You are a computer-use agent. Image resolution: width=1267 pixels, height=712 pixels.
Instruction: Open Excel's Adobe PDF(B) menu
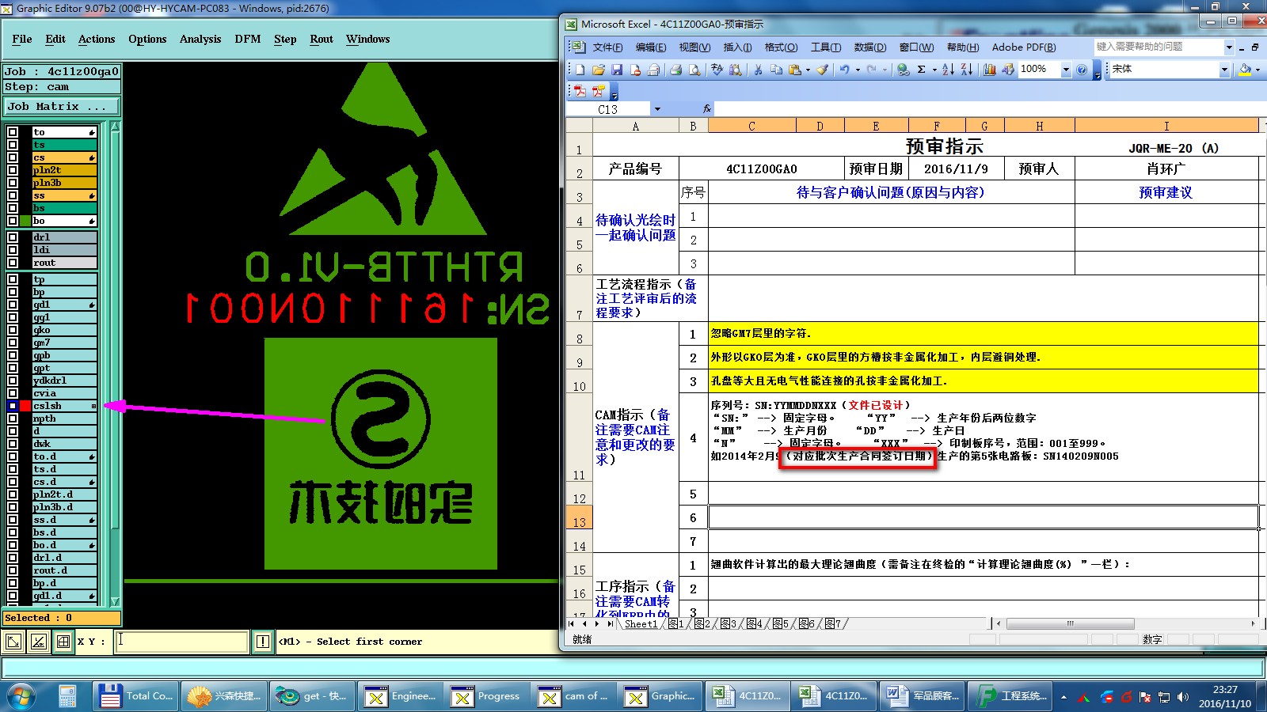(1024, 47)
